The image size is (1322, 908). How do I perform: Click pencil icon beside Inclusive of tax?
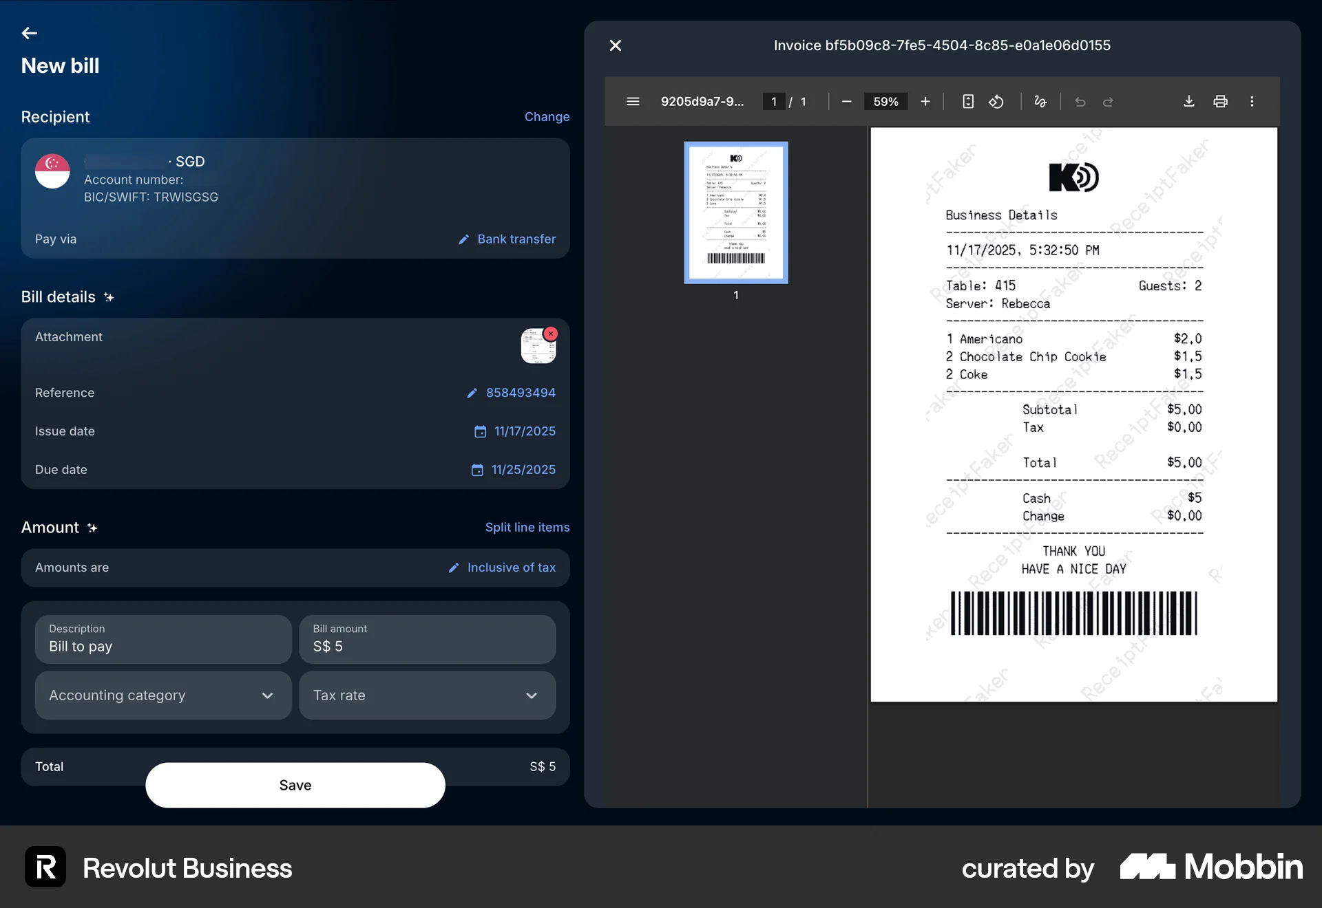tap(454, 568)
